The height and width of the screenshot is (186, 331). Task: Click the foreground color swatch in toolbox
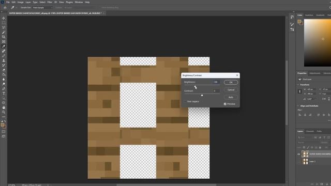3,125
